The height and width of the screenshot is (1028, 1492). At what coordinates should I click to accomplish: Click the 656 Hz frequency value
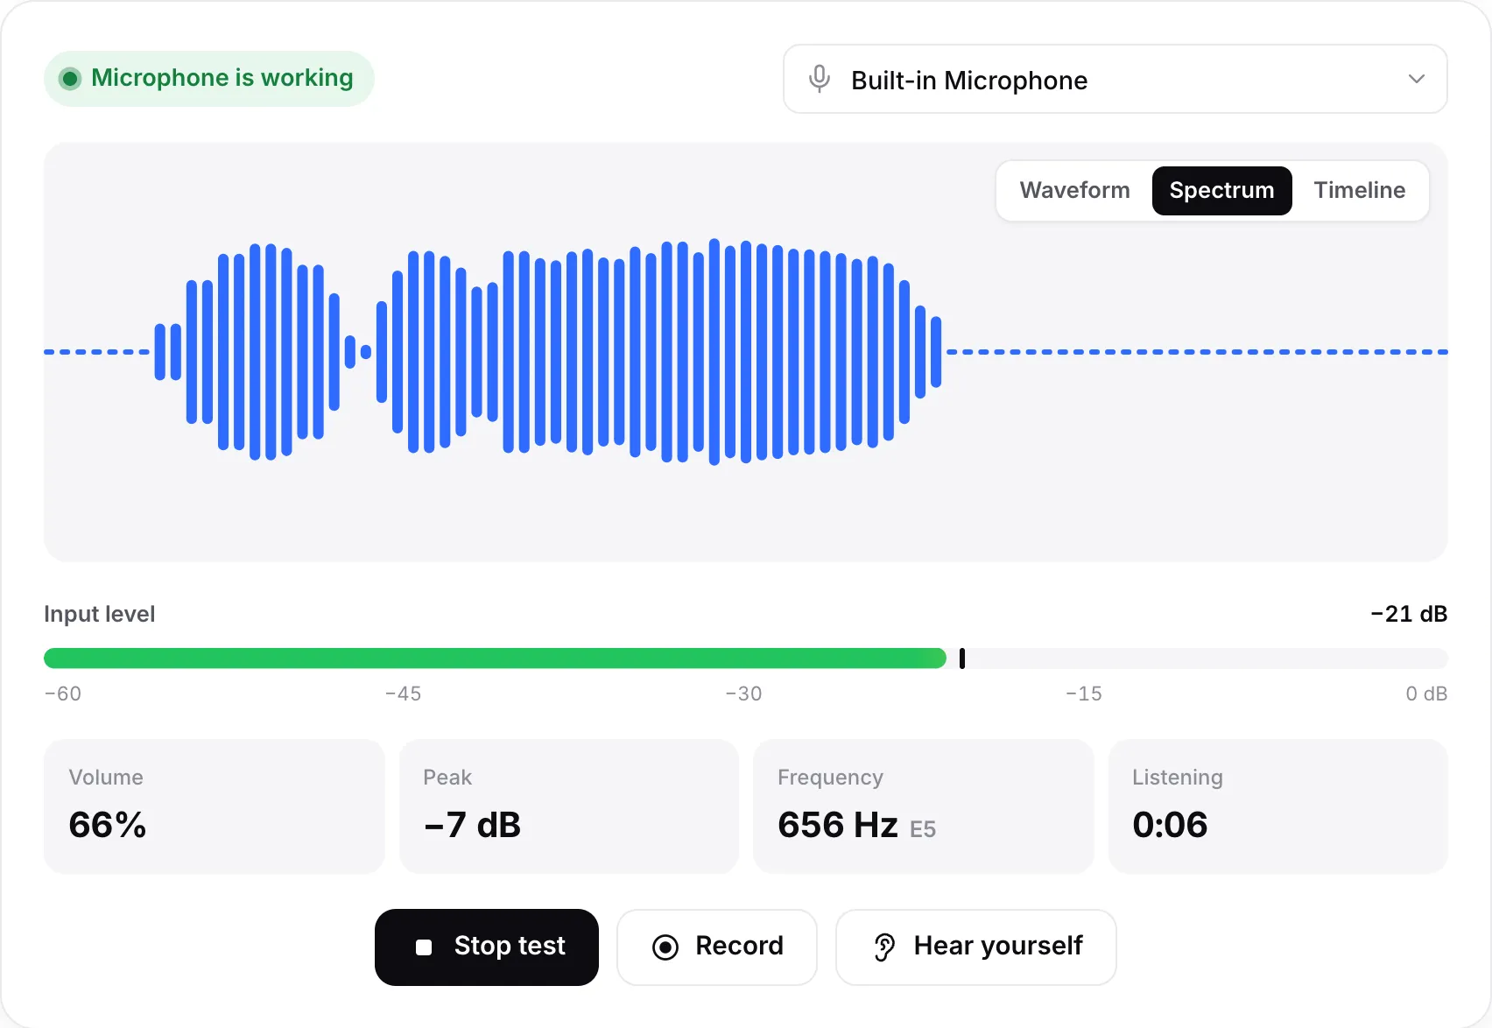(837, 825)
